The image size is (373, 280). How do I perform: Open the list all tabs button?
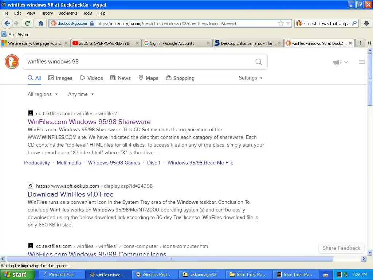tap(369, 43)
